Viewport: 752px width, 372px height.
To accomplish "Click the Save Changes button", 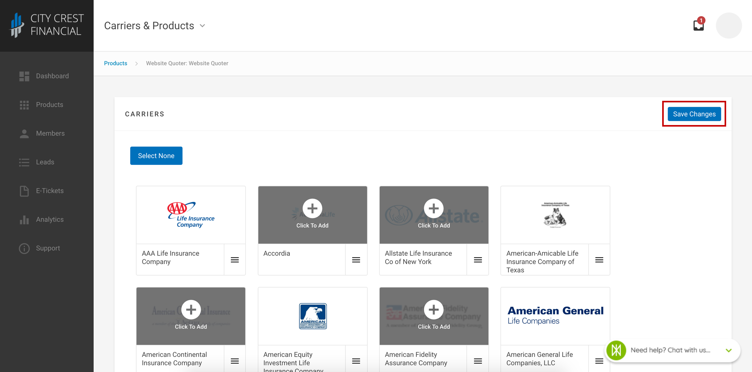I will coord(694,114).
